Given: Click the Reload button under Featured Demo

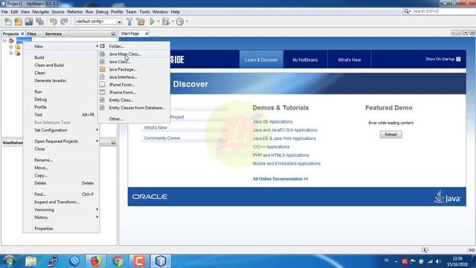Looking at the screenshot, I should pos(391,135).
